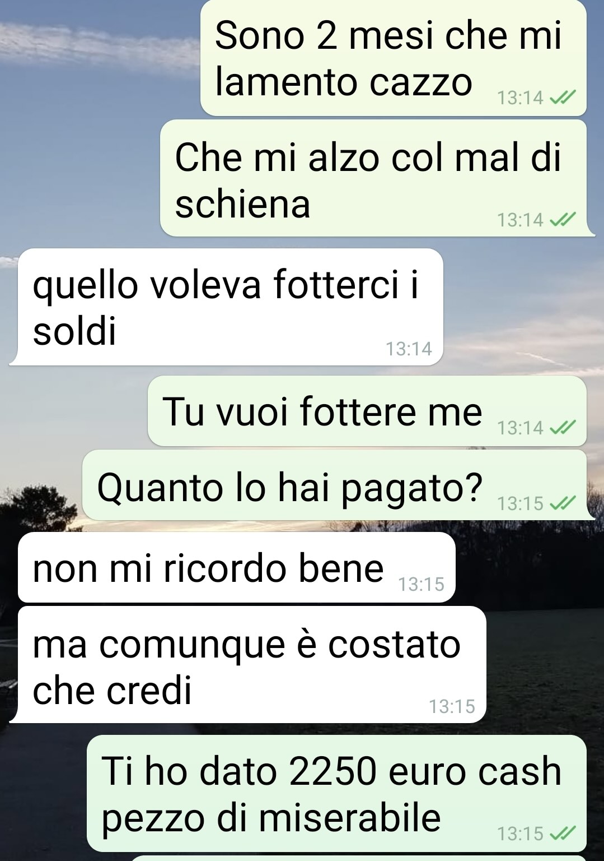Click double-check icon beside 'Quanto lo hai pagato?'
604x861 pixels.
pos(563,503)
